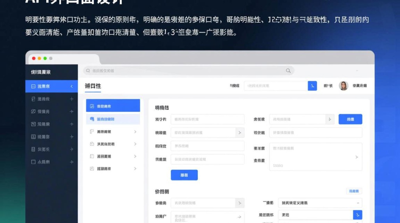Expand the second sidebar item using its plus sign

[71, 99]
